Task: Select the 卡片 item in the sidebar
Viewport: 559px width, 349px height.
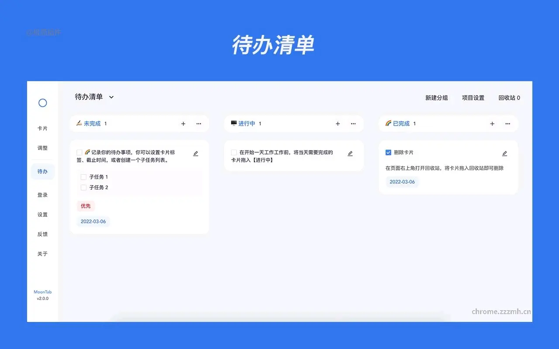Action: 42,128
